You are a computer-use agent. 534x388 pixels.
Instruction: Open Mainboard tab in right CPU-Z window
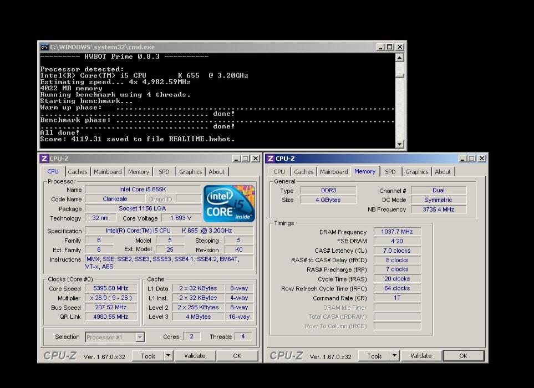point(334,172)
